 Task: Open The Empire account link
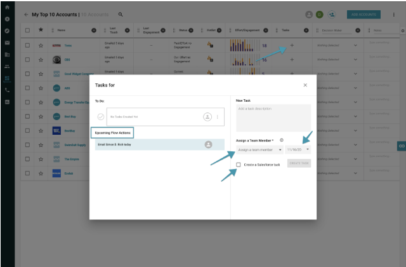(72, 159)
